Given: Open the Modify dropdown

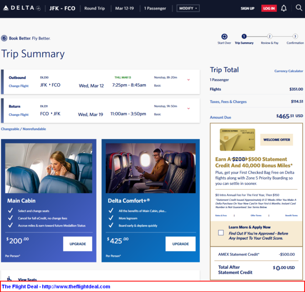Looking at the screenshot, I should tap(188, 8).
